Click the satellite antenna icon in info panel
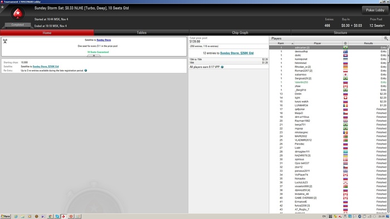The image size is (390, 219). tap(5, 41)
